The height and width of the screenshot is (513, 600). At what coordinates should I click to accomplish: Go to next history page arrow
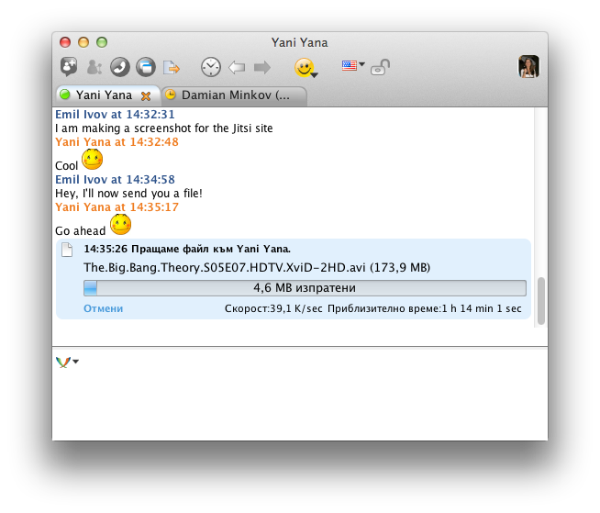coord(262,67)
